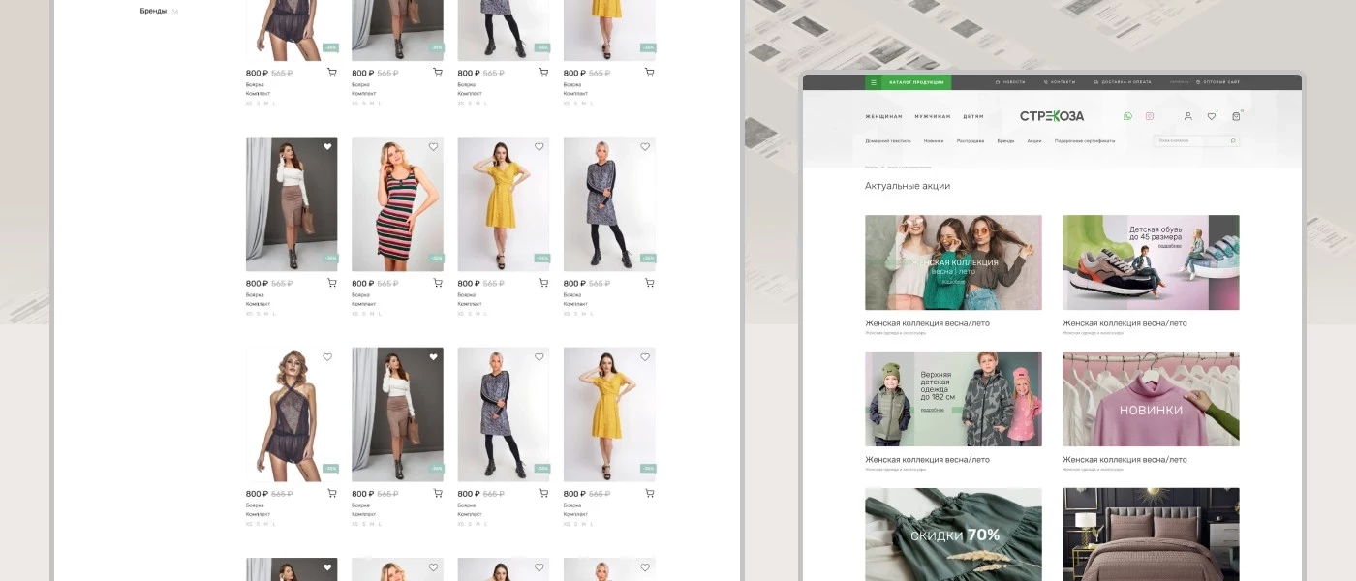This screenshot has height=581, width=1356.
Task: Go to the Оптовый сайт link
Action: (x=1220, y=83)
